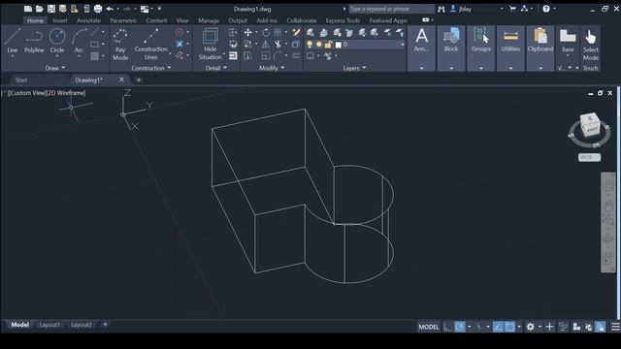Open the Express Tools ribbon tab
621x349 pixels.
343,20
